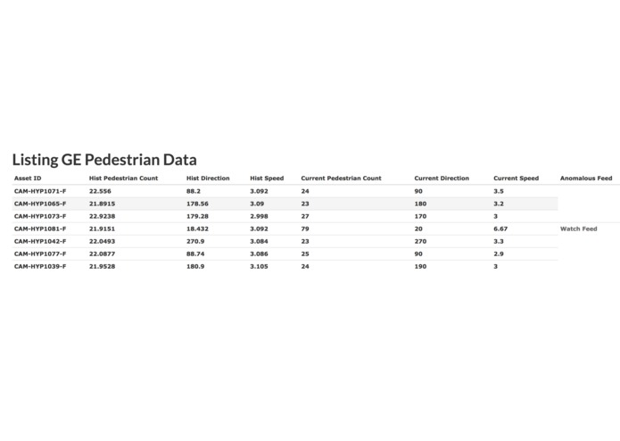The width and height of the screenshot is (620, 441).
Task: Select the Hist Pedestrian Count header
Action: click(x=123, y=178)
